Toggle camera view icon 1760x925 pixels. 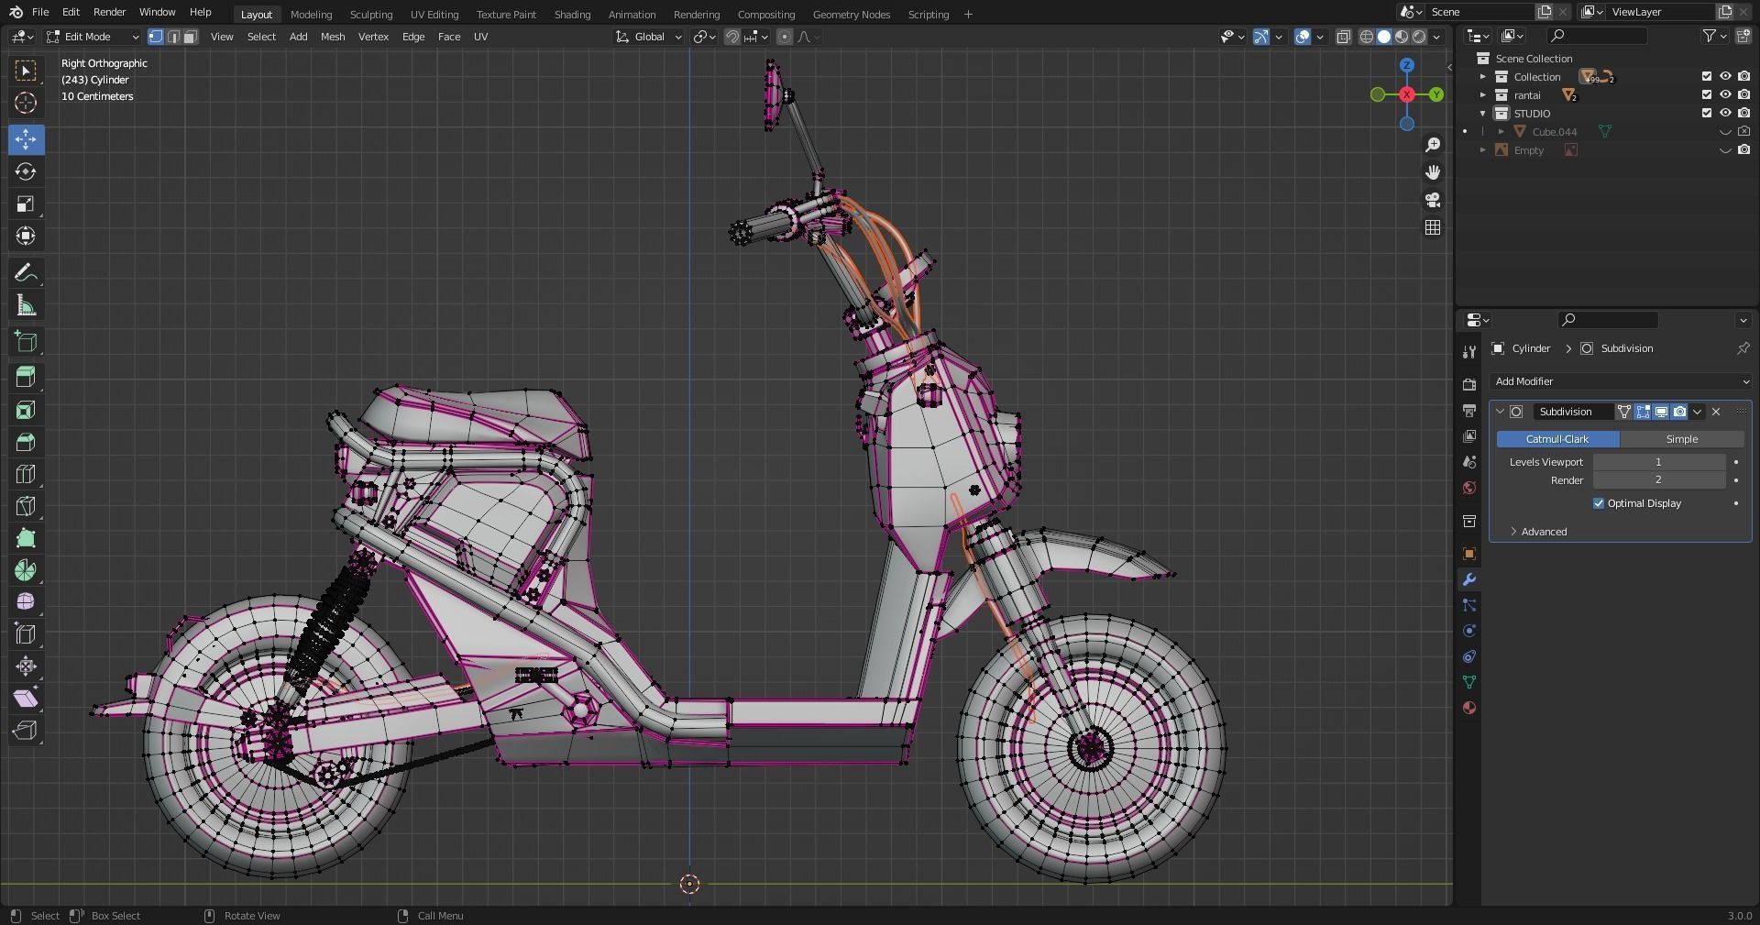click(x=1433, y=200)
